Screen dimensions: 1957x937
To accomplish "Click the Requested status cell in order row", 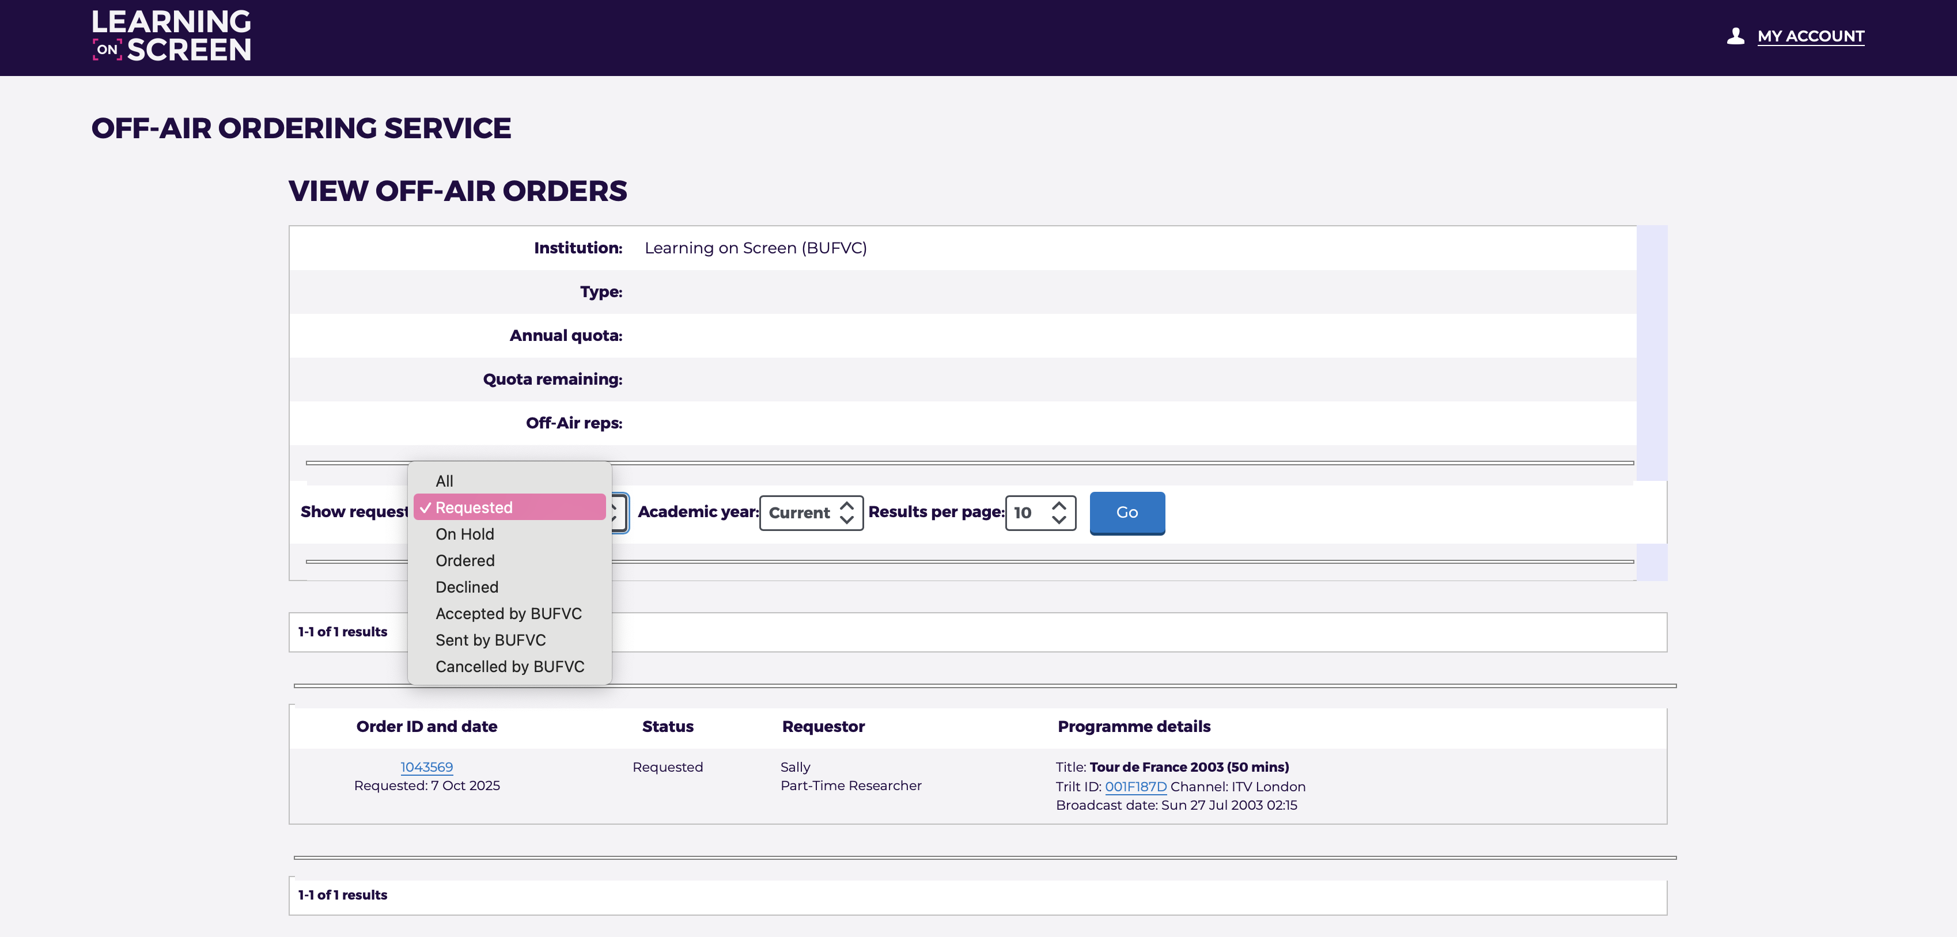I will tap(668, 767).
